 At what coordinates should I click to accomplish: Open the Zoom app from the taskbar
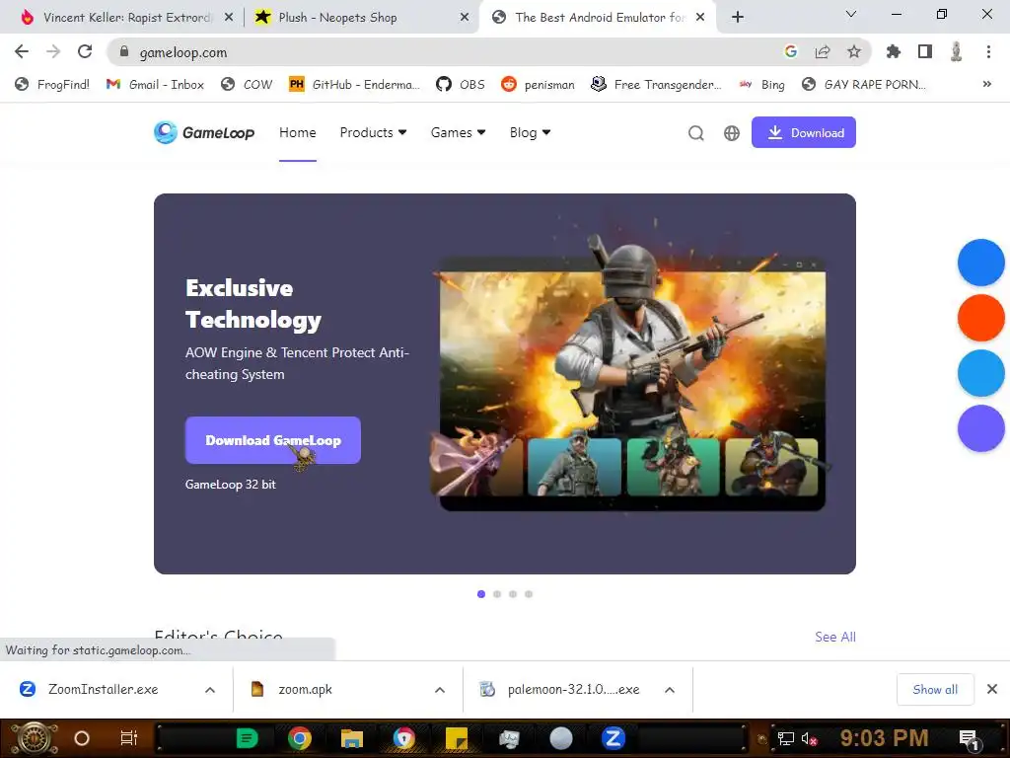pos(613,738)
